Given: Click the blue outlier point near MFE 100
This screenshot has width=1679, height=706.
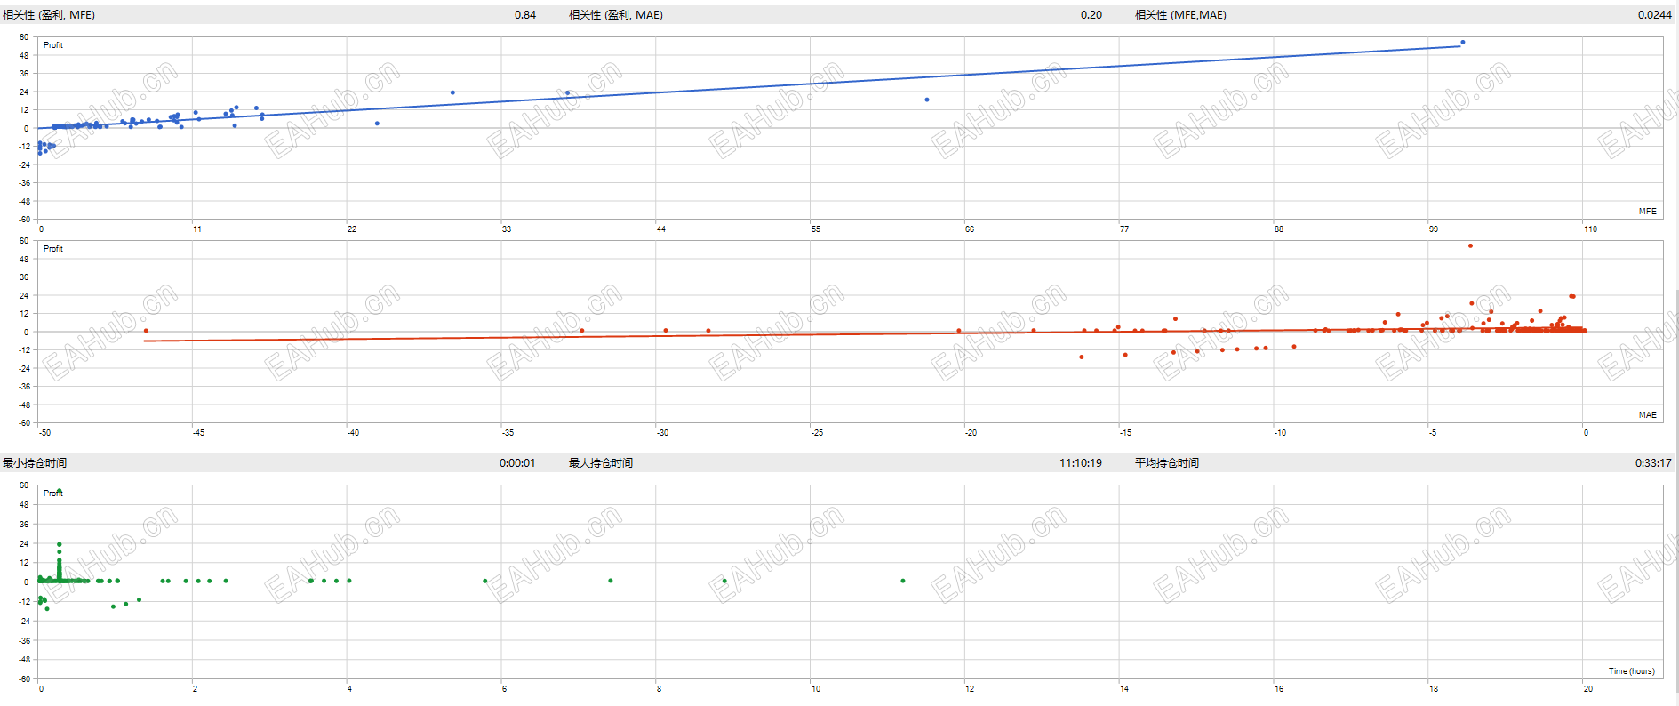Looking at the screenshot, I should 1463,43.
